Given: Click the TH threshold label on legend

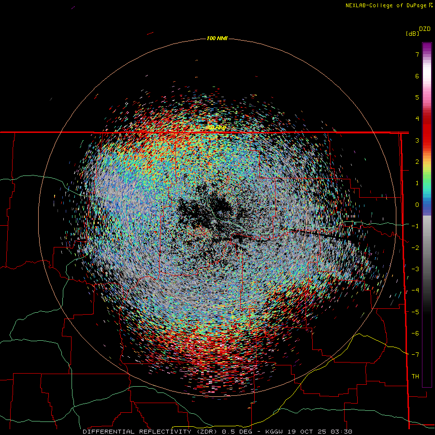Looking at the screenshot, I should click(415, 377).
